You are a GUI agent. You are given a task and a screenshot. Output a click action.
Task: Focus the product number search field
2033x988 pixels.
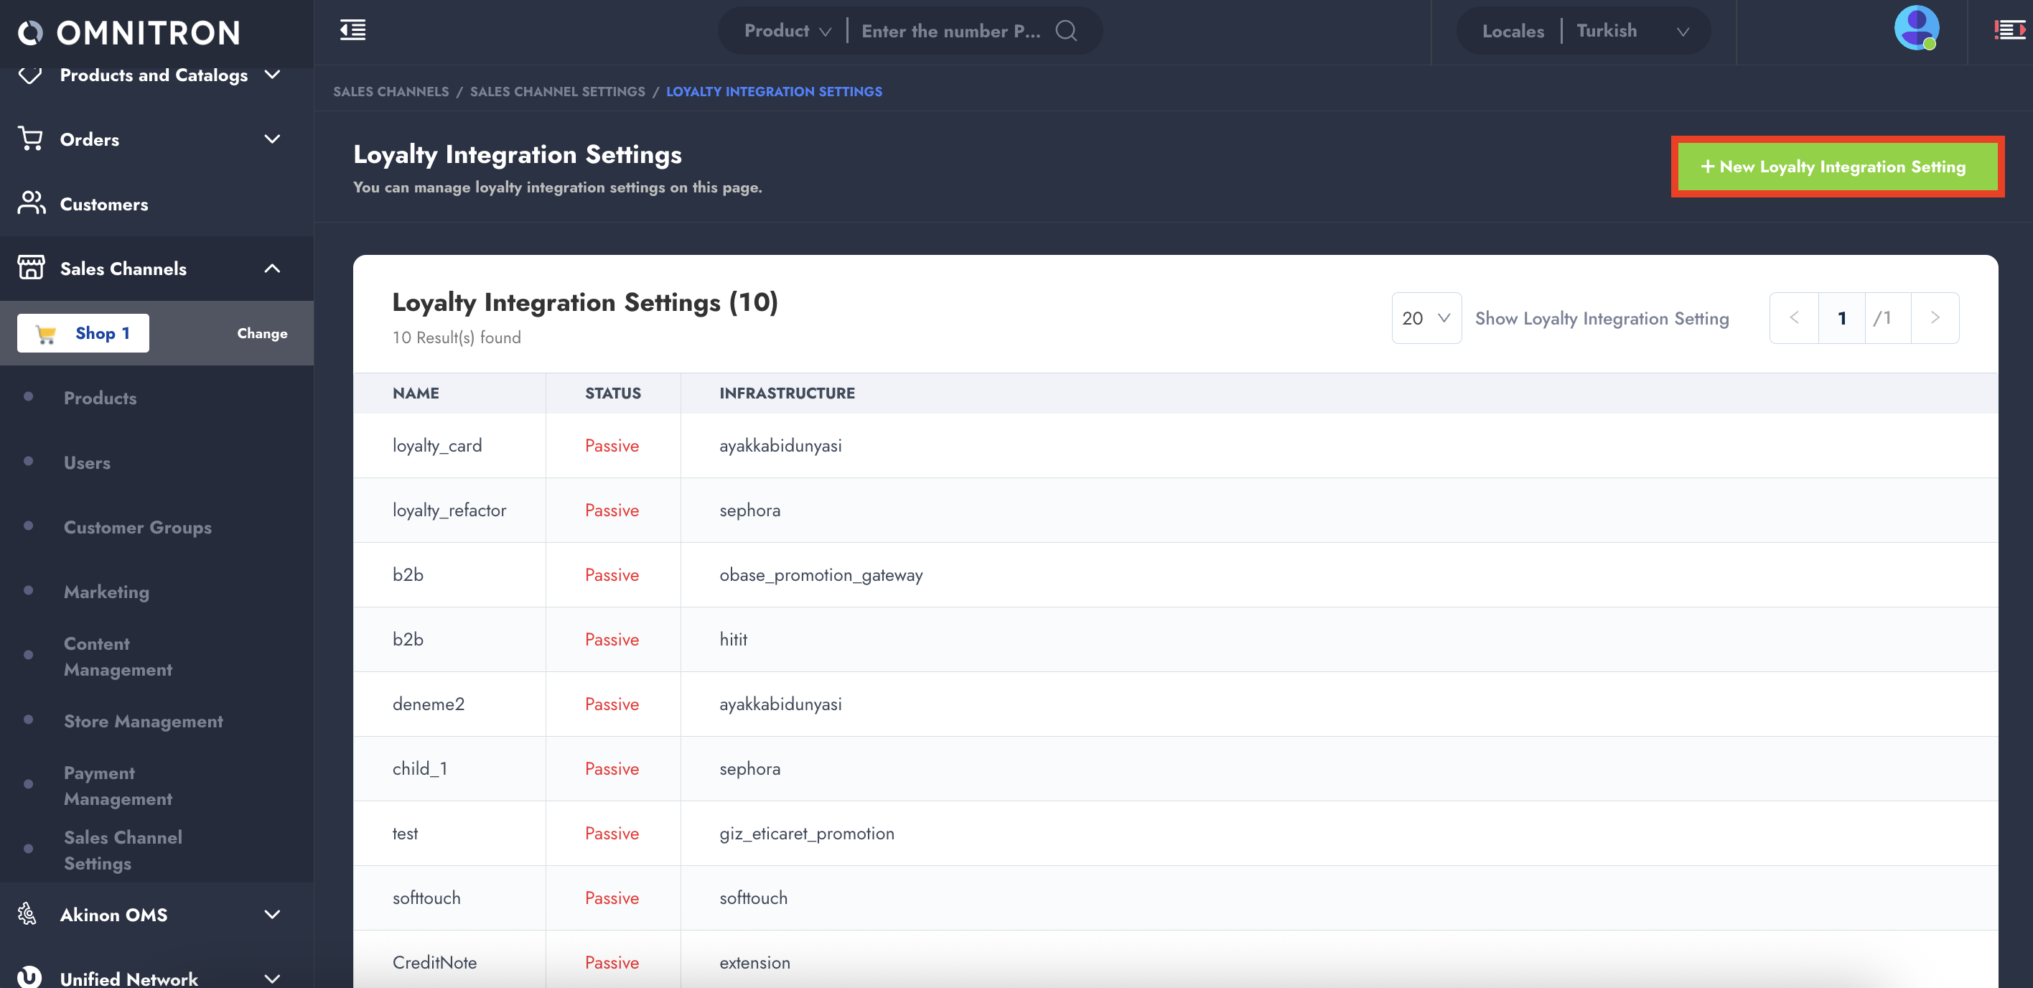950,31
